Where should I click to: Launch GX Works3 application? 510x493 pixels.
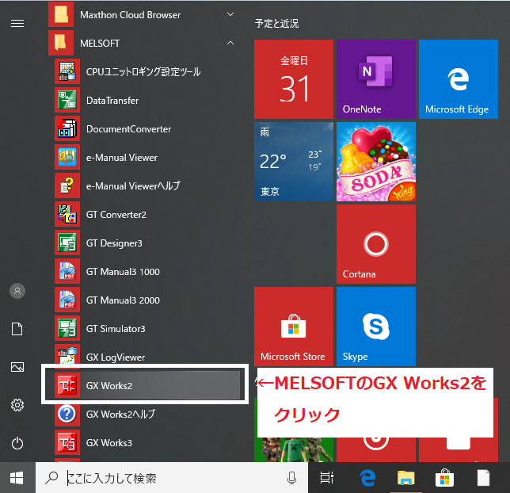pos(145,443)
